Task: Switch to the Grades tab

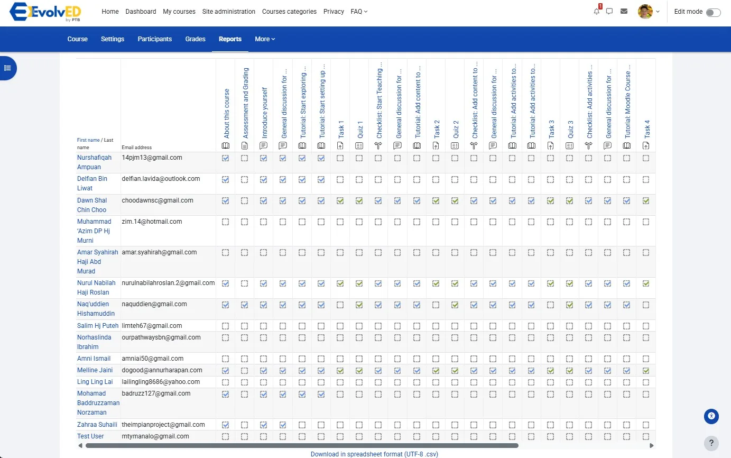Action: click(x=195, y=39)
